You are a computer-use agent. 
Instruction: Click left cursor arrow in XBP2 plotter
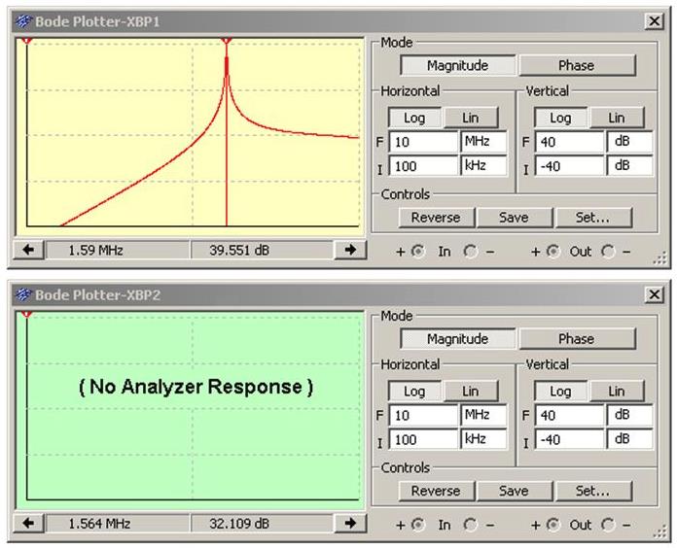(28, 524)
